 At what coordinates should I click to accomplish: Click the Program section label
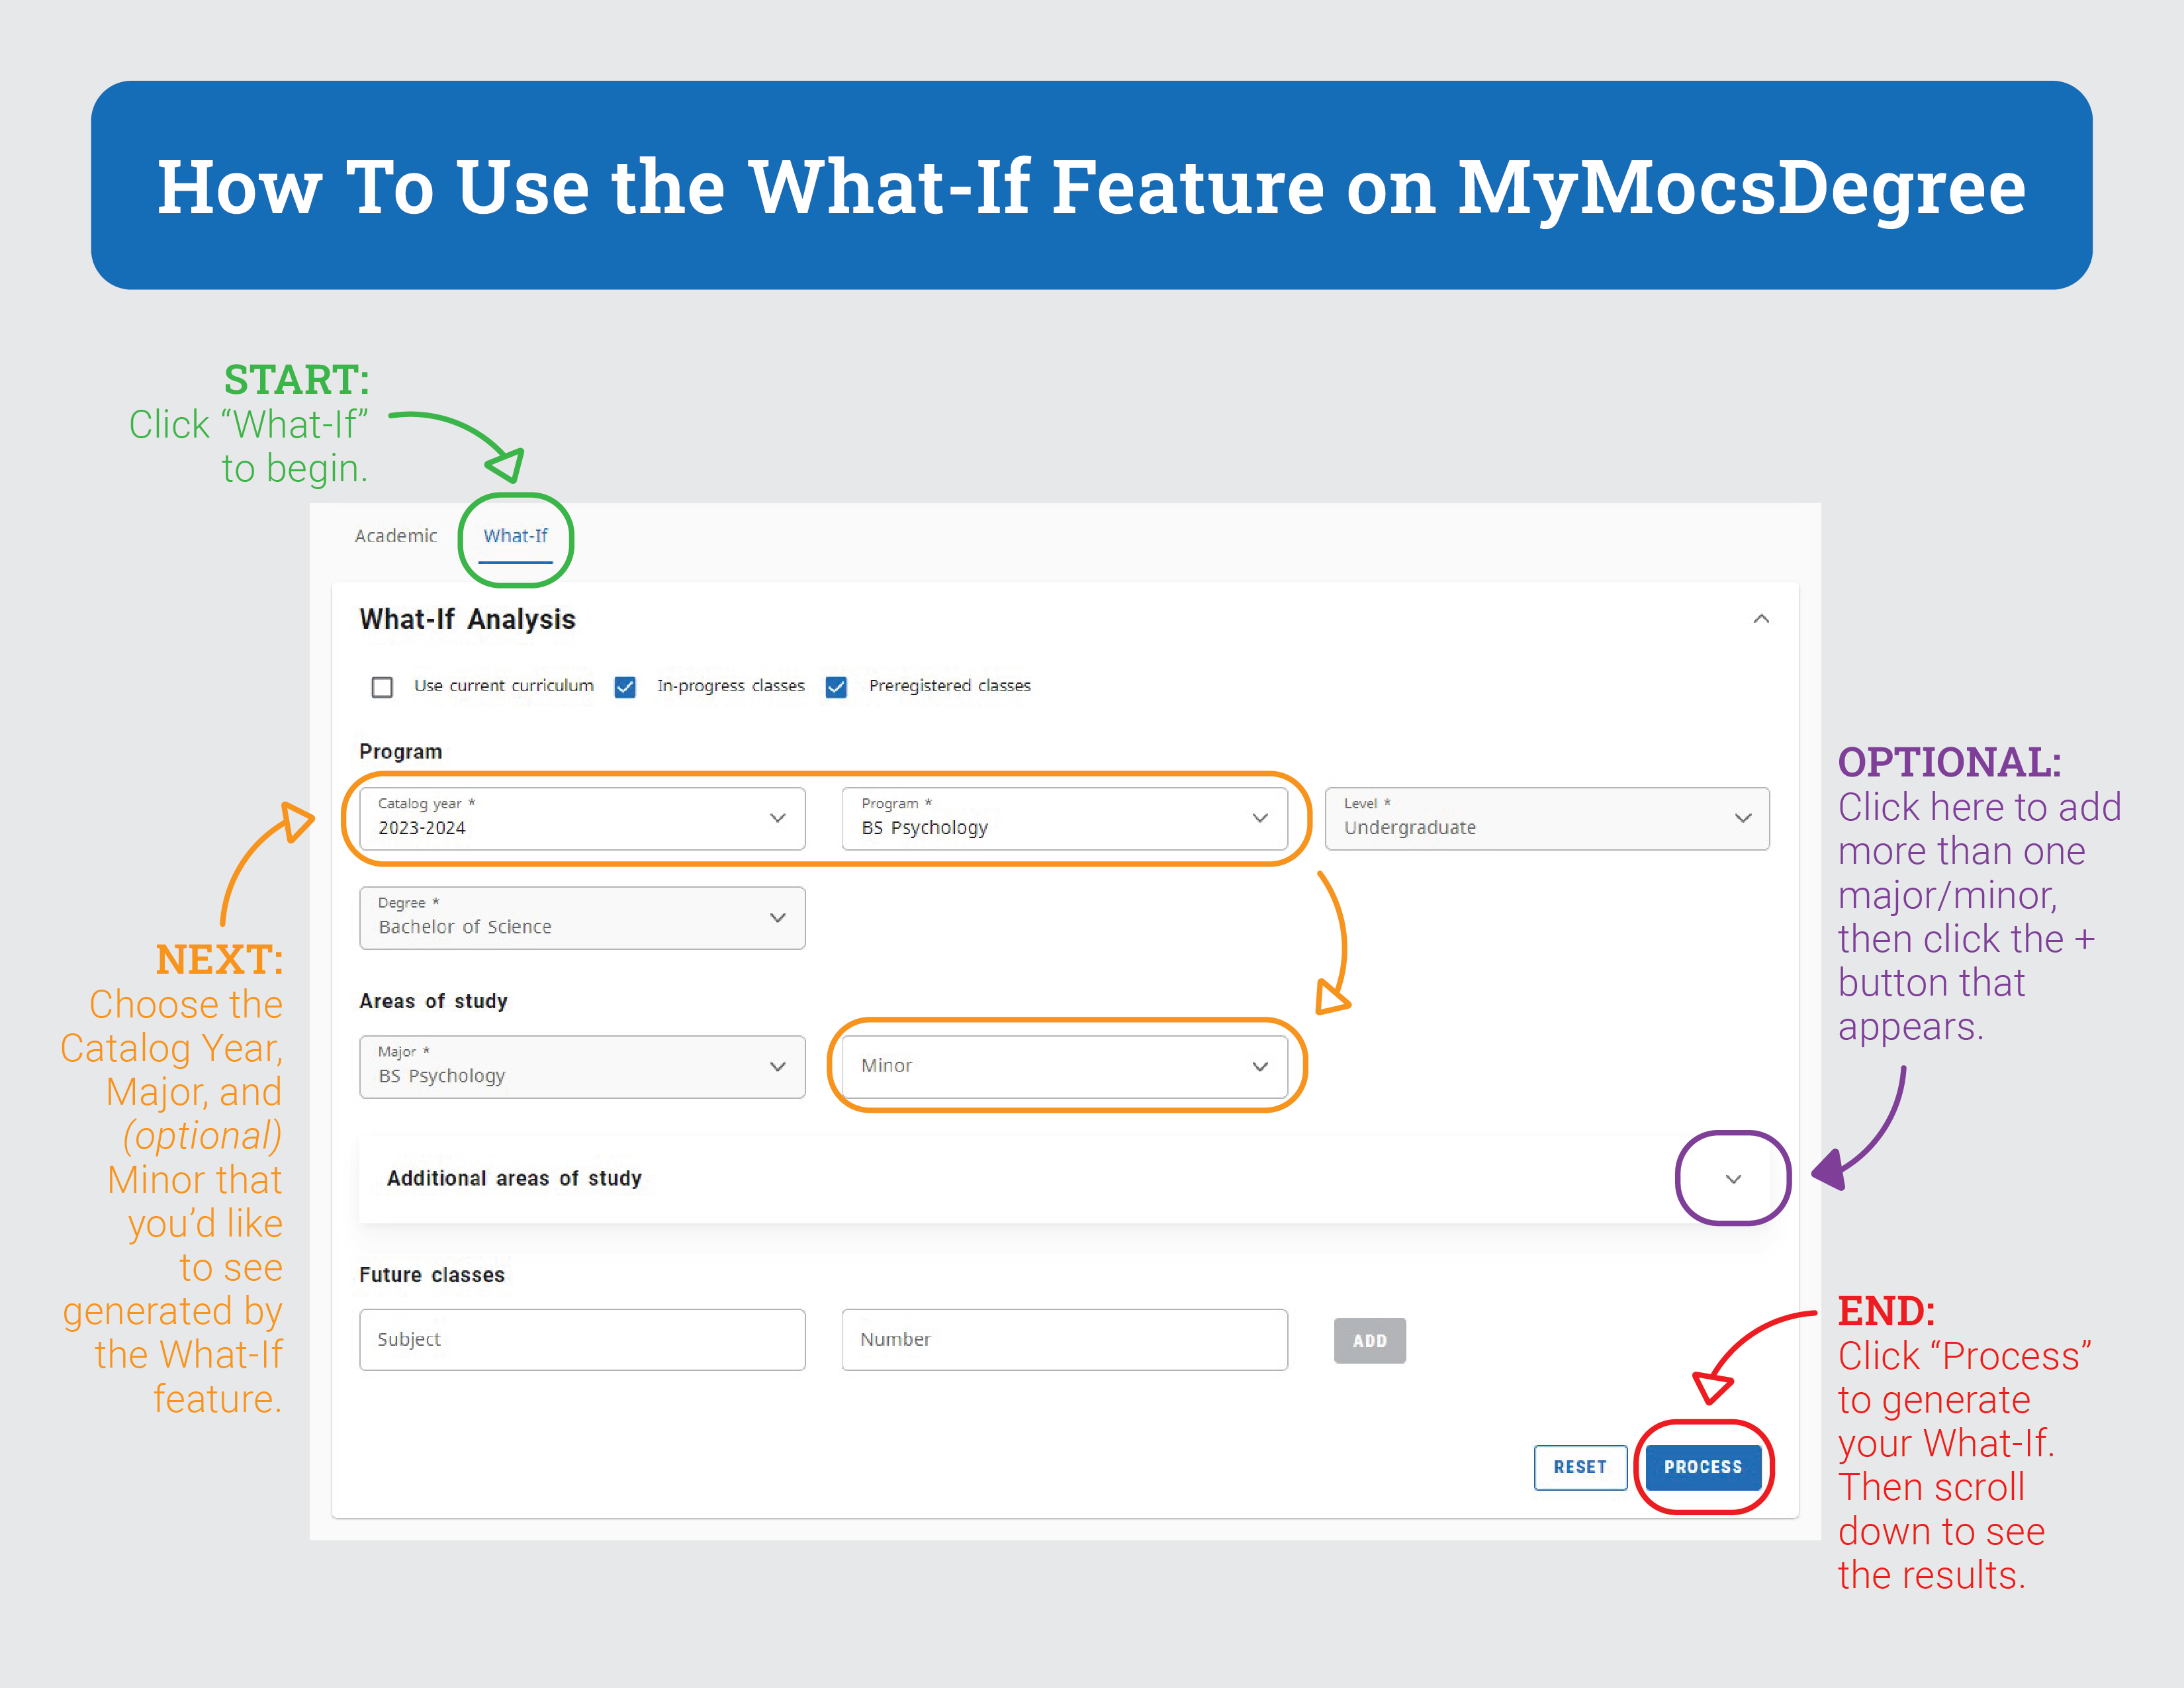click(400, 752)
